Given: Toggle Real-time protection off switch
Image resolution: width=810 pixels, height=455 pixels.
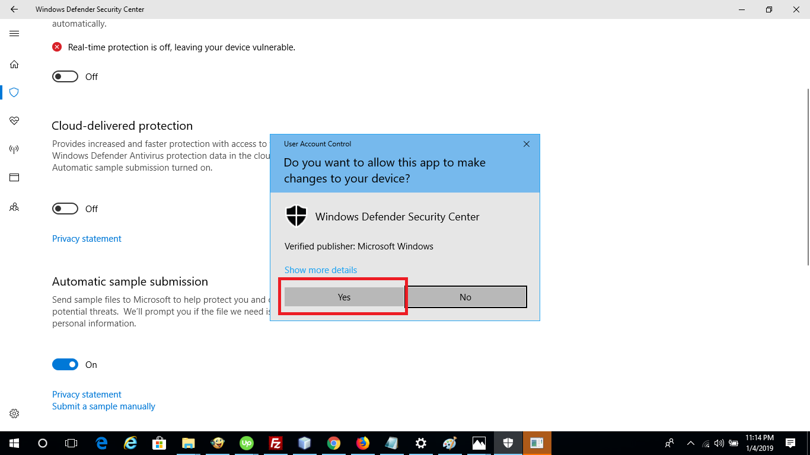Looking at the screenshot, I should [65, 76].
